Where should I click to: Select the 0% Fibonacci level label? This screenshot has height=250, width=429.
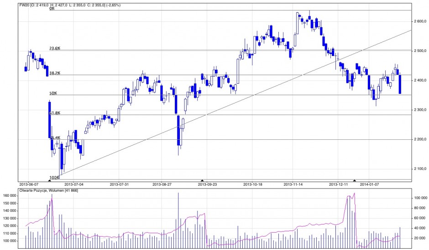pos(52,8)
